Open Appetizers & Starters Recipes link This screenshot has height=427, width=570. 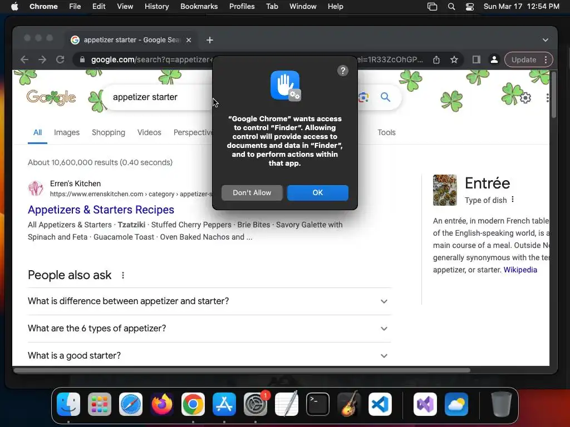point(101,210)
